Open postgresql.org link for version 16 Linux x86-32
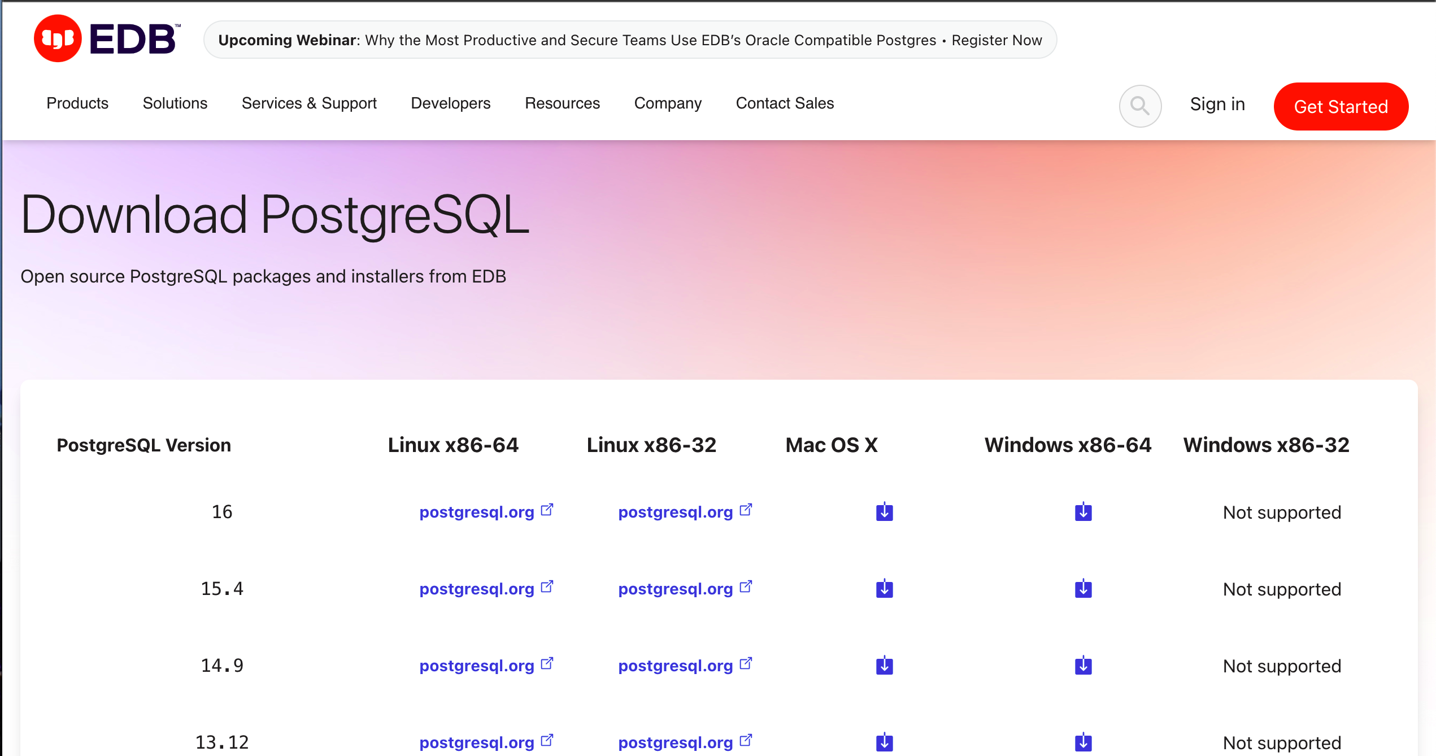Viewport: 1436px width, 756px height. click(x=685, y=512)
